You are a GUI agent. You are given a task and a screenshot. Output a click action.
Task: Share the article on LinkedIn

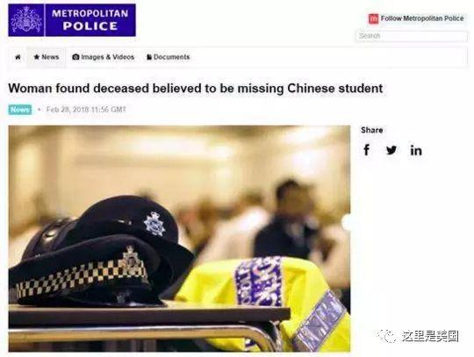coord(416,150)
